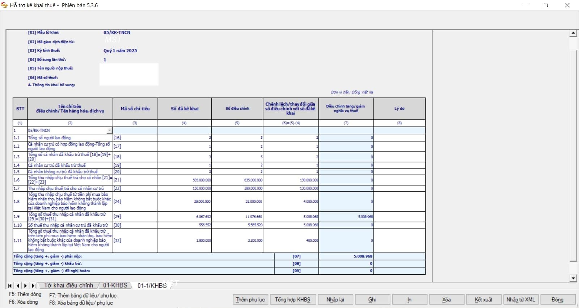The height and width of the screenshot is (308, 579).
Task: Go to last sheet navigation arrow
Action: (x=33, y=286)
